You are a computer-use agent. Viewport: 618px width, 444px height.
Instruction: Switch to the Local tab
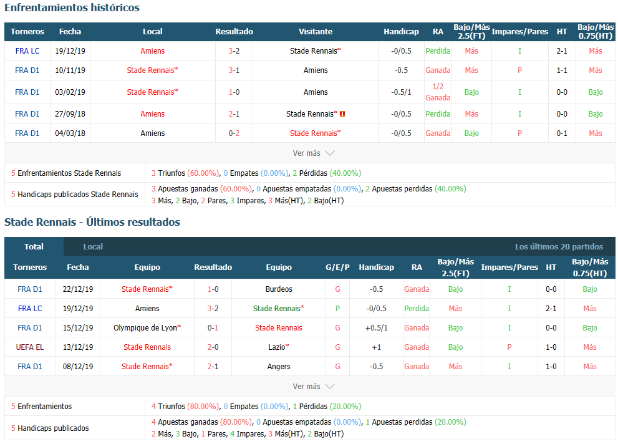(x=93, y=246)
